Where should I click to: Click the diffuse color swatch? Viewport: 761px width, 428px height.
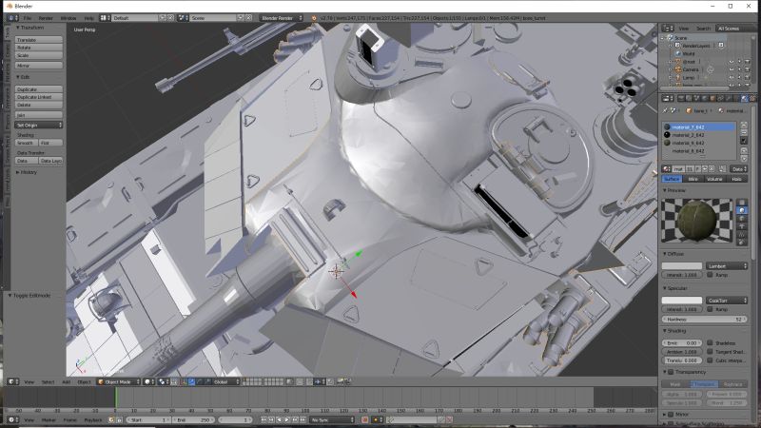click(682, 266)
